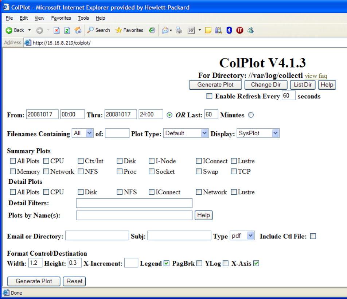This screenshot has height=299, width=347.
Task: Refresh the page with the toolbar icon
Action: (67, 30)
